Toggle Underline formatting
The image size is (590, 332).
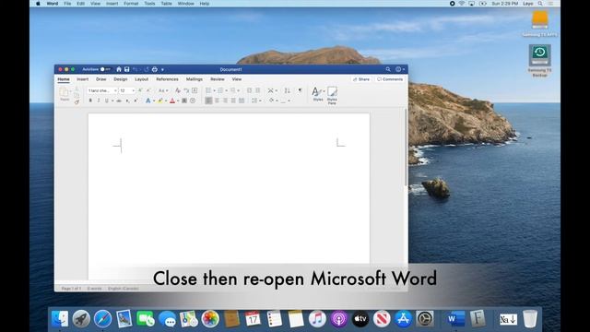107,101
